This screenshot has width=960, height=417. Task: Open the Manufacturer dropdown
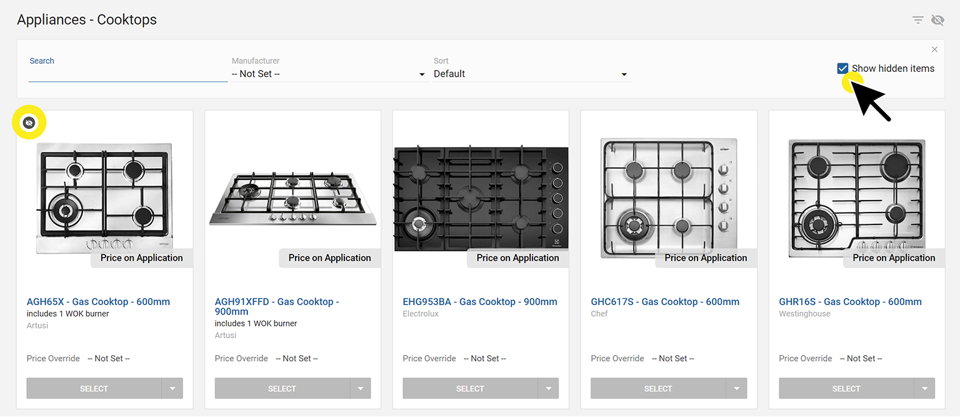pyautogui.click(x=328, y=74)
